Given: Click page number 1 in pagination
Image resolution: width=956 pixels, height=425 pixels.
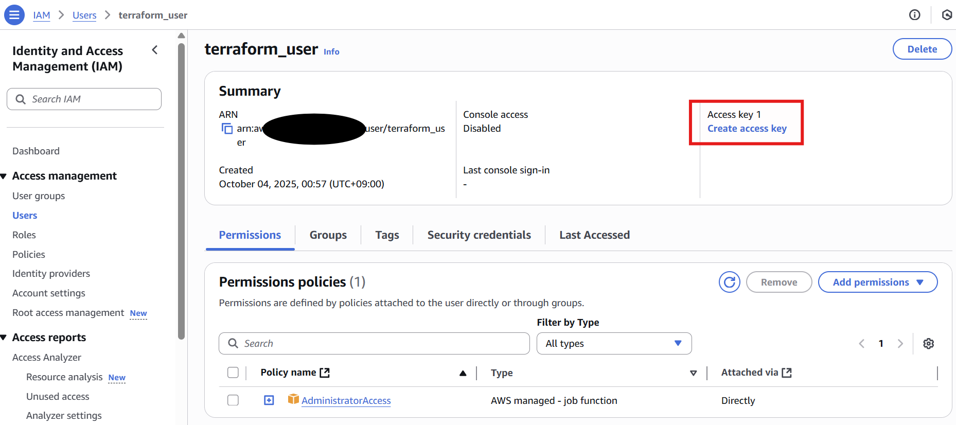Looking at the screenshot, I should point(881,344).
